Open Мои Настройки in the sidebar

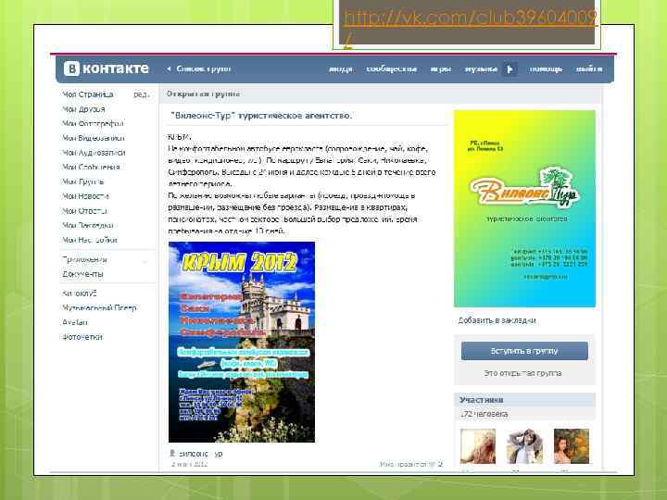pyautogui.click(x=89, y=240)
